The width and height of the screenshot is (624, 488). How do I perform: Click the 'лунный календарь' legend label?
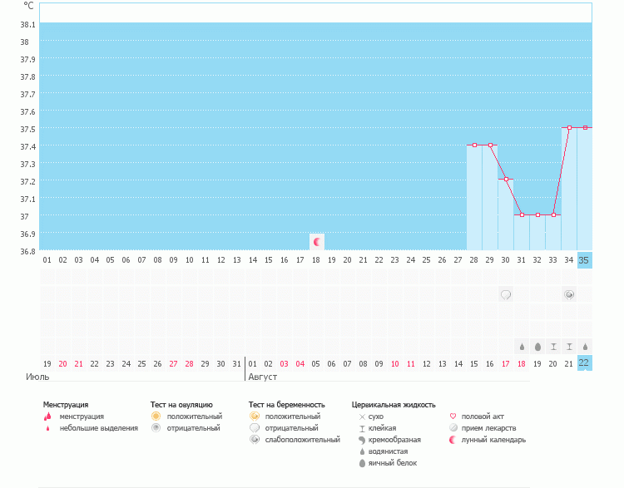coord(494,440)
